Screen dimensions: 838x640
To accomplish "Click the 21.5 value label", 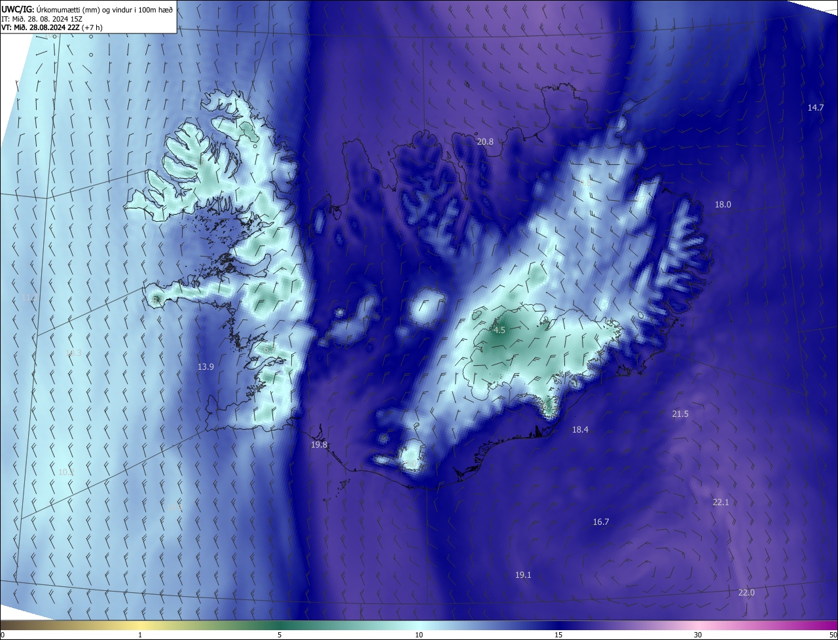I will point(680,414).
